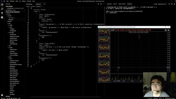The width and height of the screenshot is (176, 99).
Task: Open the Go menu
Action: tap(20, 1)
